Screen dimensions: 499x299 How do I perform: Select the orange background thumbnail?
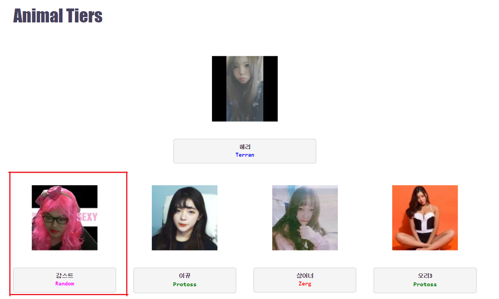click(425, 218)
